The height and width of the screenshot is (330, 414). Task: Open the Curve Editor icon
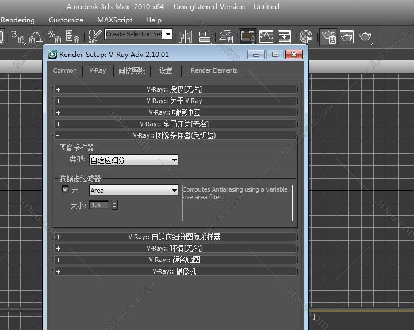tap(266, 36)
